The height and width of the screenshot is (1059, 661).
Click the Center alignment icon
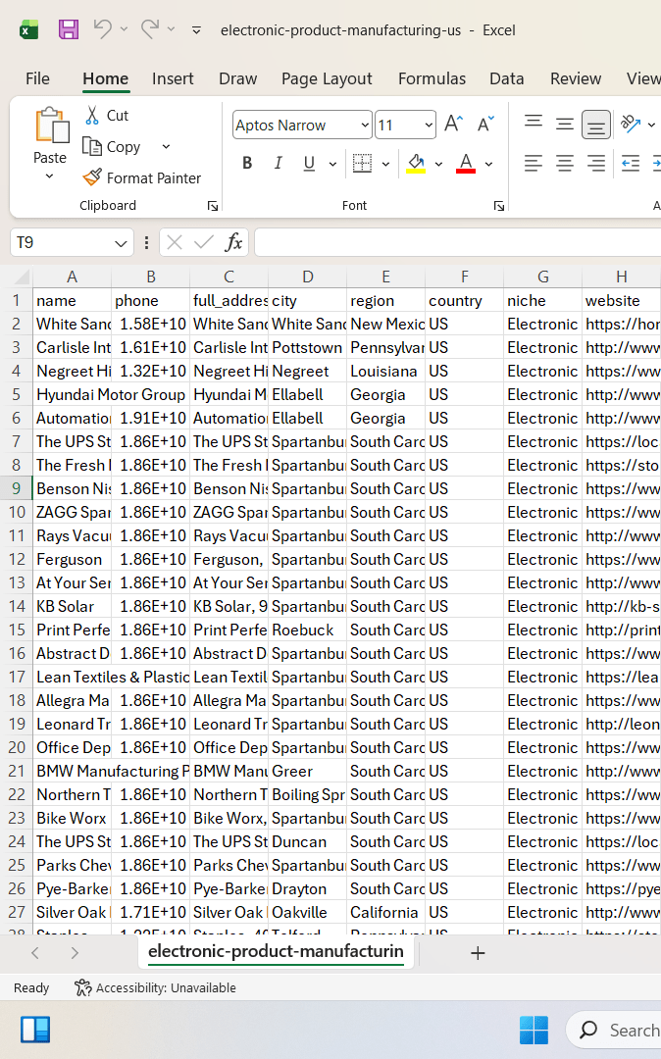click(565, 164)
